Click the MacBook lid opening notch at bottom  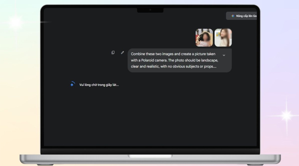coord(150,156)
